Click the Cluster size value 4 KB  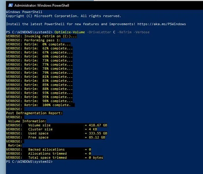pyautogui.click(x=93, y=129)
